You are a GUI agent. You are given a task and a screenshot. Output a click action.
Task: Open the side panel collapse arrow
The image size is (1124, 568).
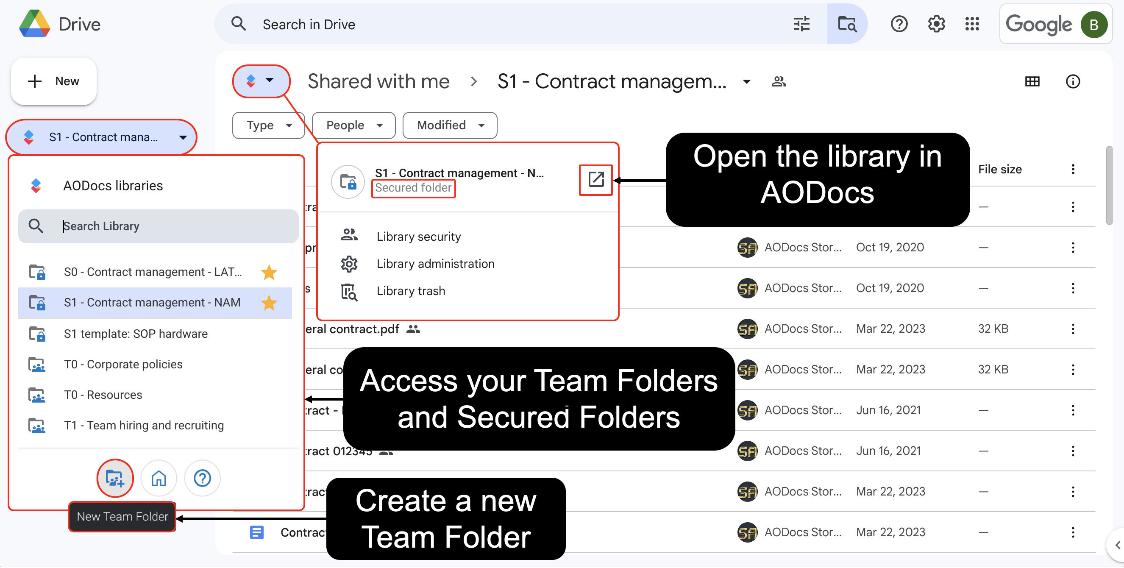pos(1116,545)
